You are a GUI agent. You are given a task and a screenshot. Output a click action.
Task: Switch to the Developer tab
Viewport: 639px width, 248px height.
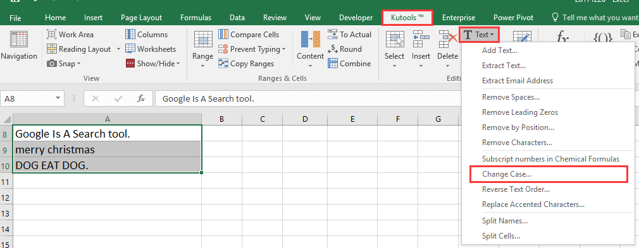[x=356, y=18]
